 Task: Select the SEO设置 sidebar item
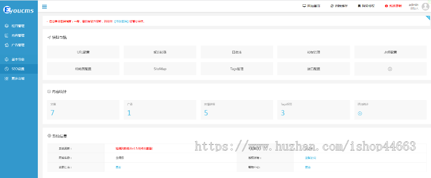click(19, 69)
